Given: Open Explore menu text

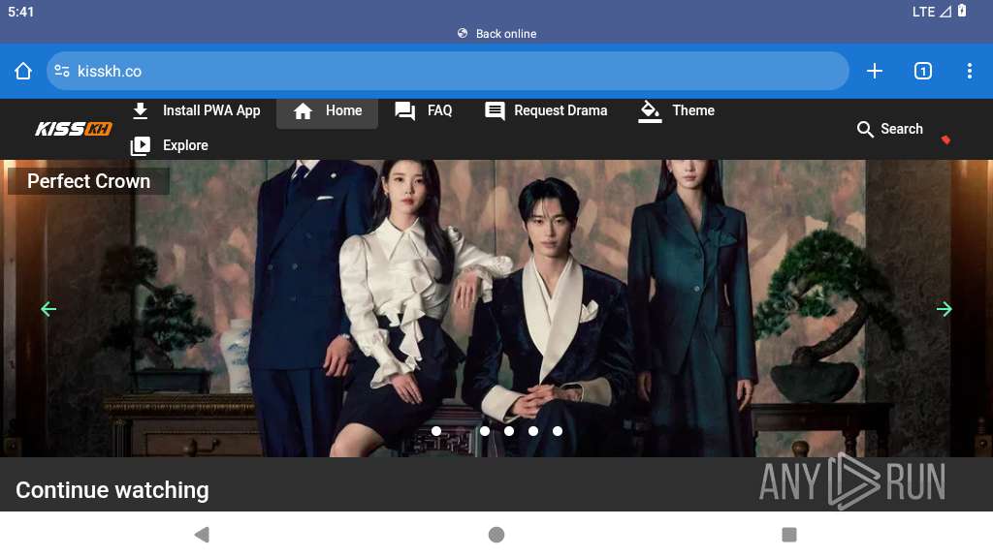Looking at the screenshot, I should pos(185,145).
